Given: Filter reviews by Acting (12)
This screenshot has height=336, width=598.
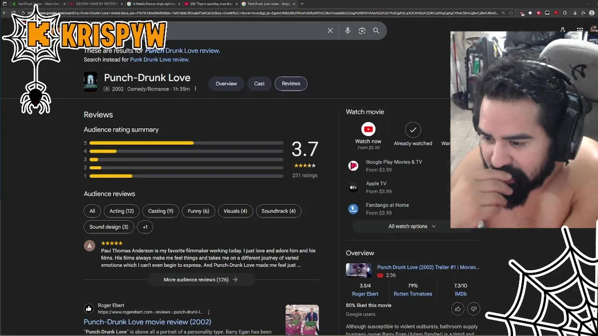Looking at the screenshot, I should pyautogui.click(x=121, y=211).
